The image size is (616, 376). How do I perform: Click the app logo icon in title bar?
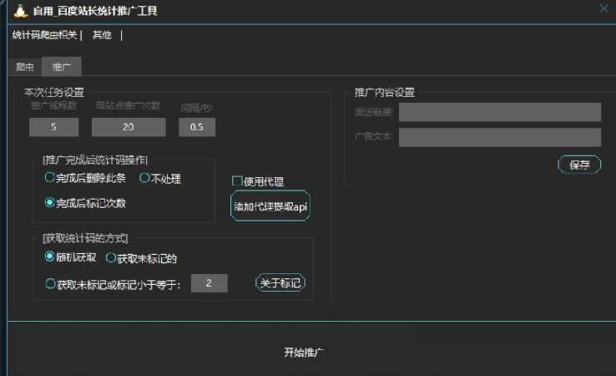click(20, 11)
